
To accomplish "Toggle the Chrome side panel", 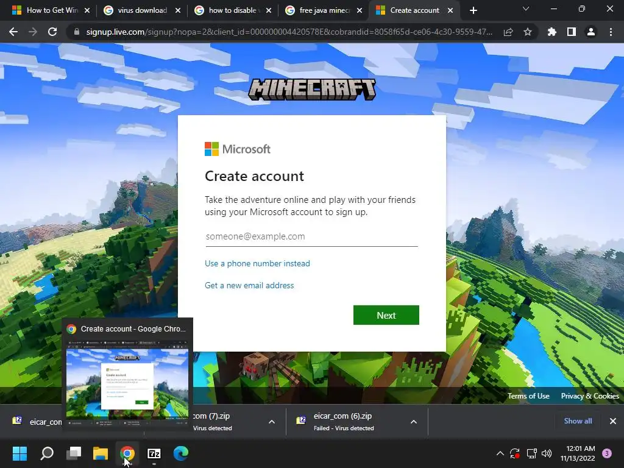I will [x=572, y=32].
